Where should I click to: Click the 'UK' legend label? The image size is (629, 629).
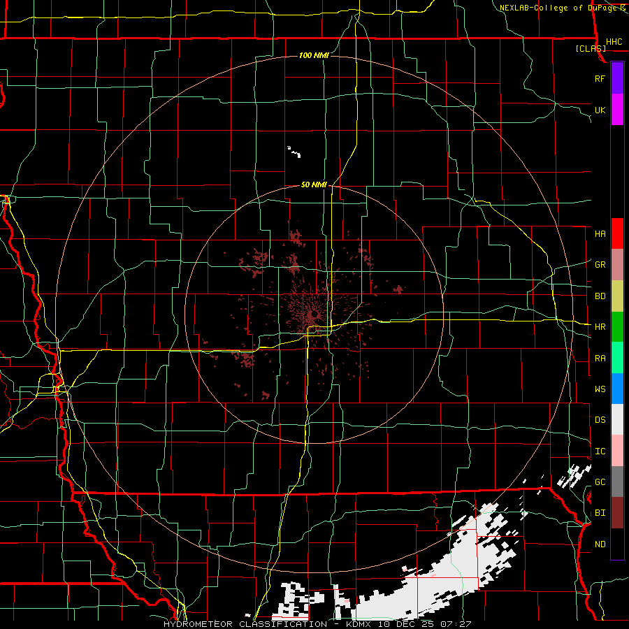pos(600,110)
